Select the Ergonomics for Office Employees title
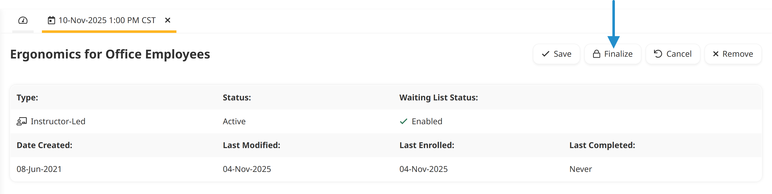Screen dimensions: 772x194 [110, 54]
